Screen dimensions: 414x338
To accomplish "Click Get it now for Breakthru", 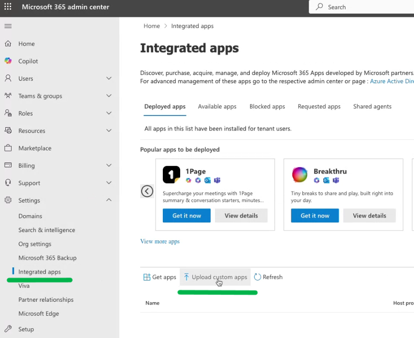I will 314,216.
